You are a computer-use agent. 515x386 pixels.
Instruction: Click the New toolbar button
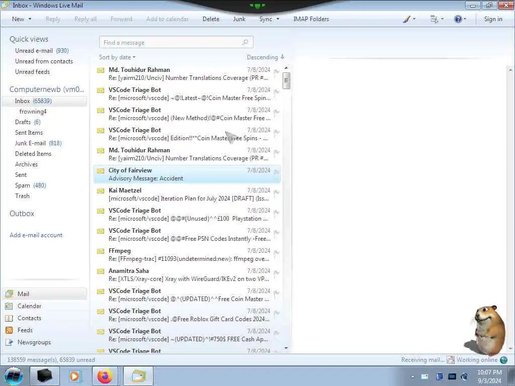click(x=18, y=19)
